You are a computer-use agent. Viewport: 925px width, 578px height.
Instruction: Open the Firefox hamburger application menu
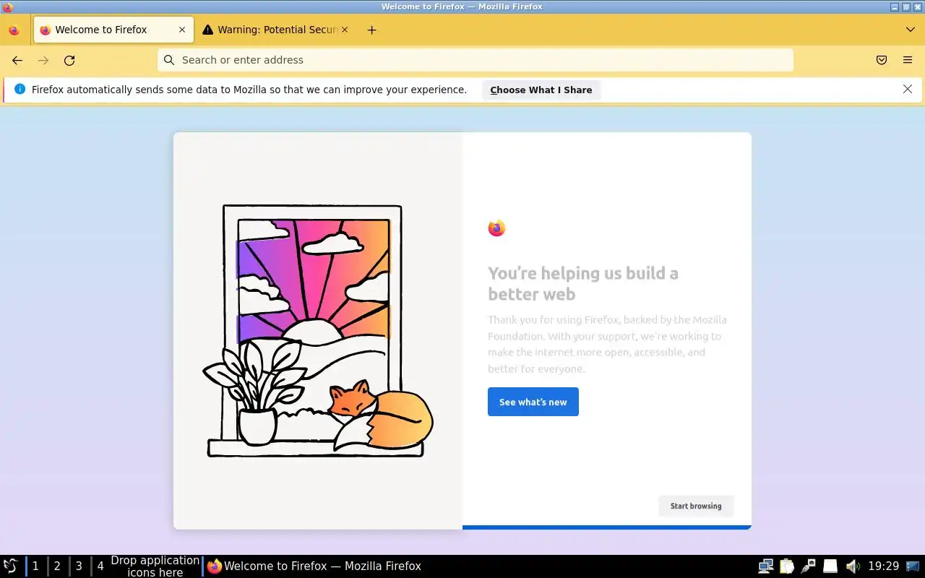(x=908, y=60)
